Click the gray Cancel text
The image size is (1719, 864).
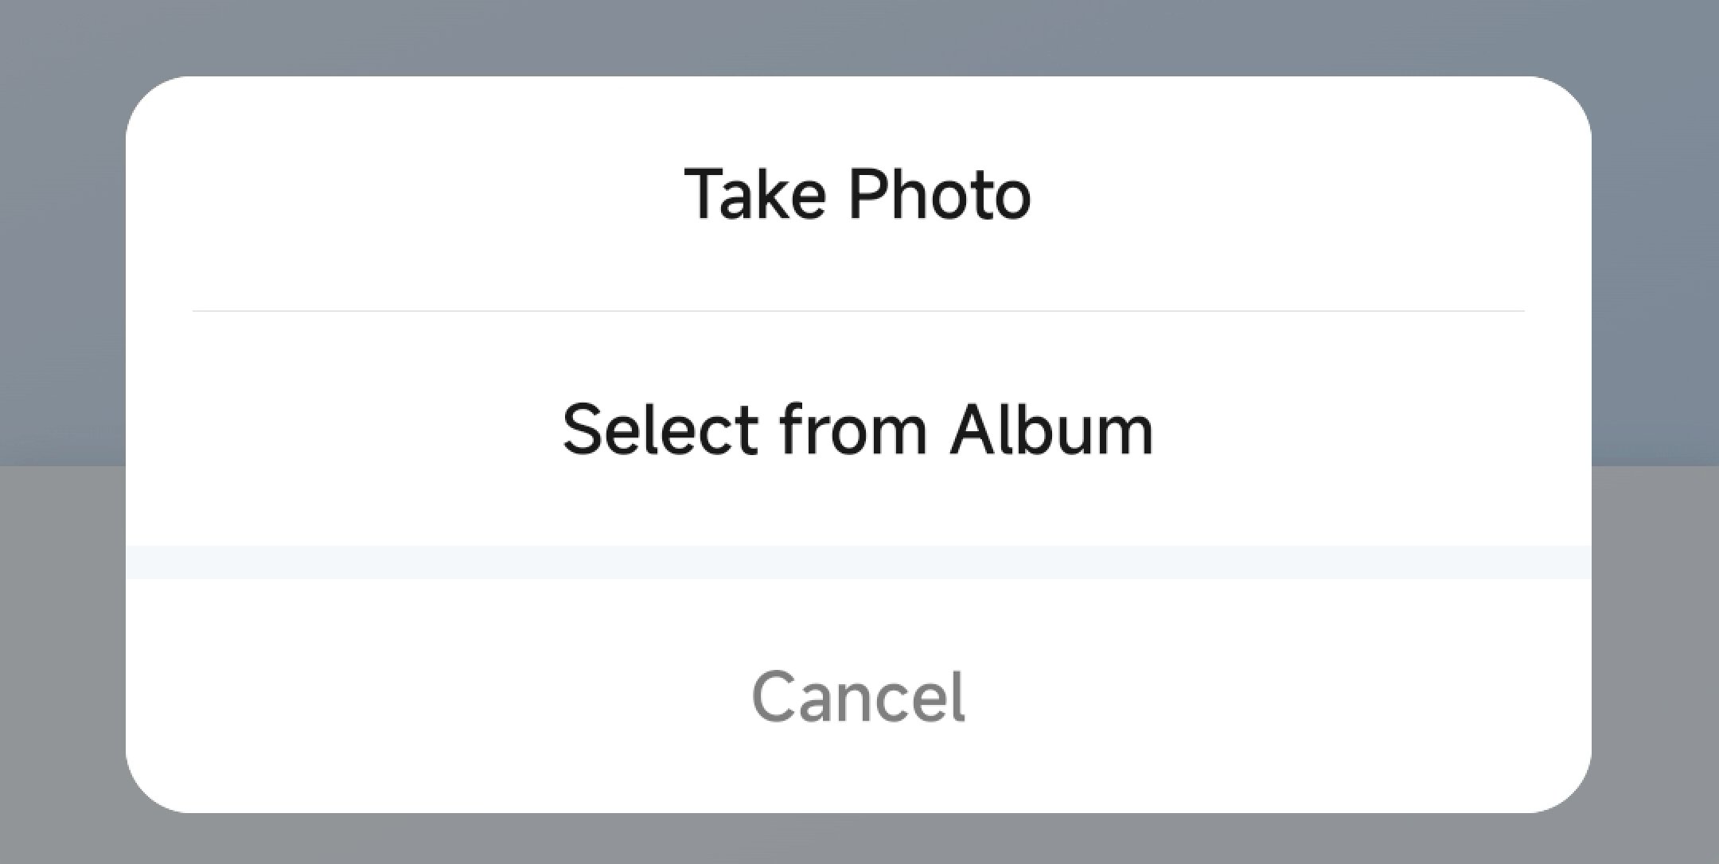(858, 697)
